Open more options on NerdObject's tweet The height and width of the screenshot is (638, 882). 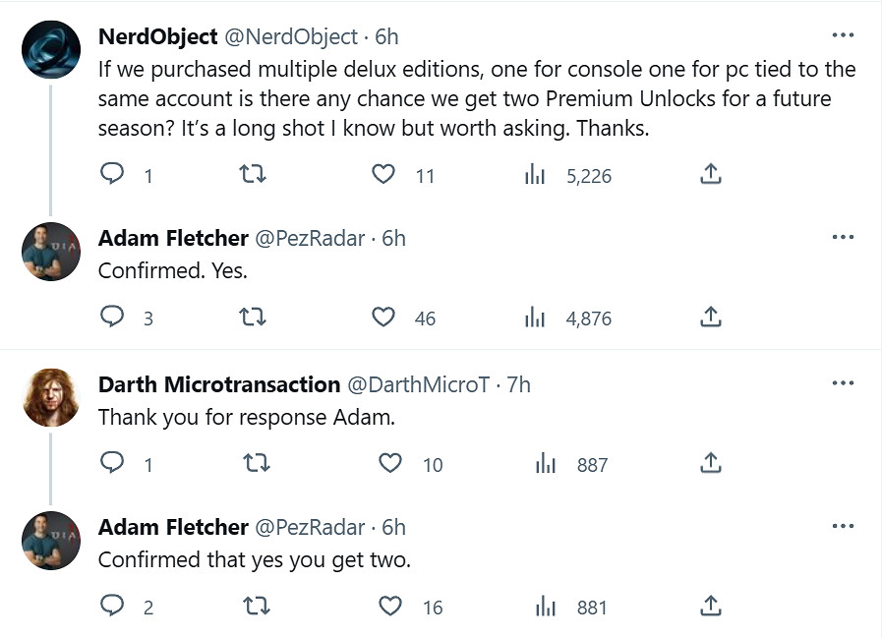coord(843,35)
